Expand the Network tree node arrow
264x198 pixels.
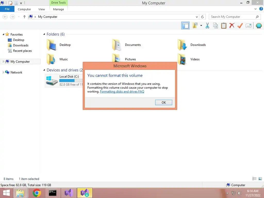point(3,72)
